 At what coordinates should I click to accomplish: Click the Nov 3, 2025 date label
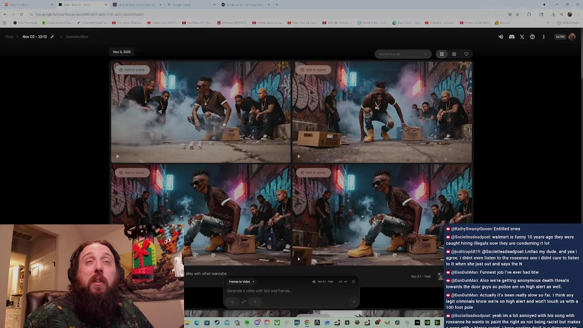point(122,52)
